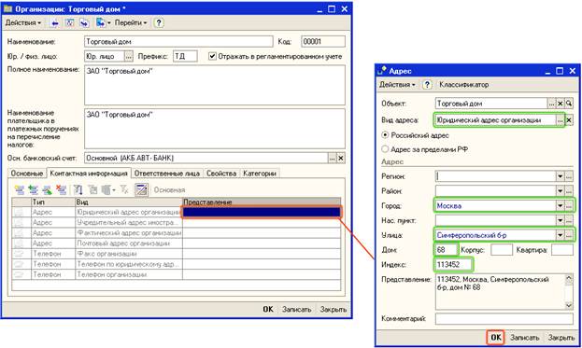The width and height of the screenshot is (582, 348).
Task: Select the Российский адрес radio button
Action: pyautogui.click(x=385, y=135)
